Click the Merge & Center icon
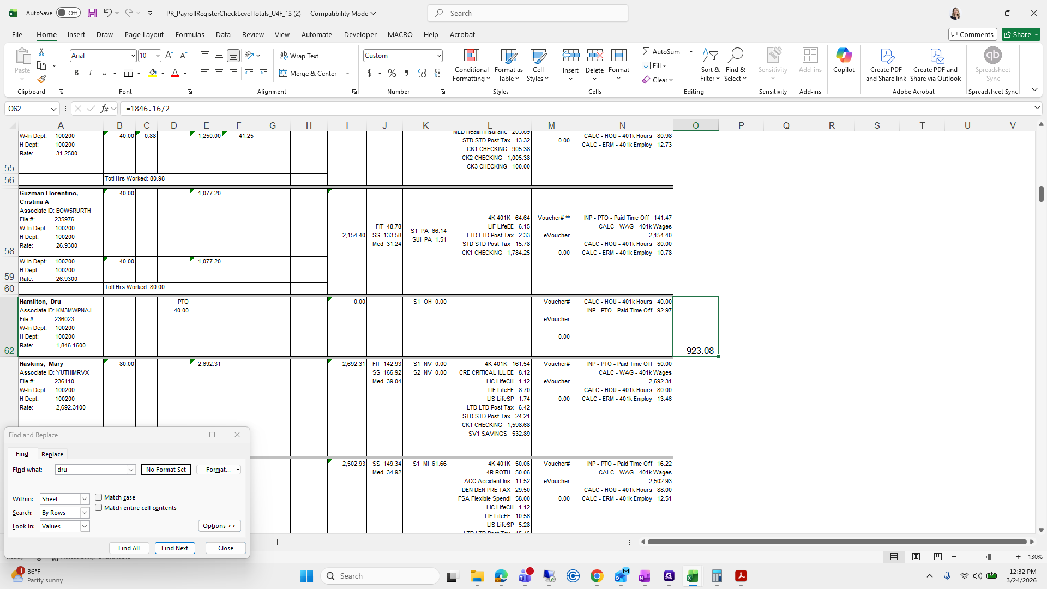The width and height of the screenshot is (1047, 589). click(x=284, y=73)
